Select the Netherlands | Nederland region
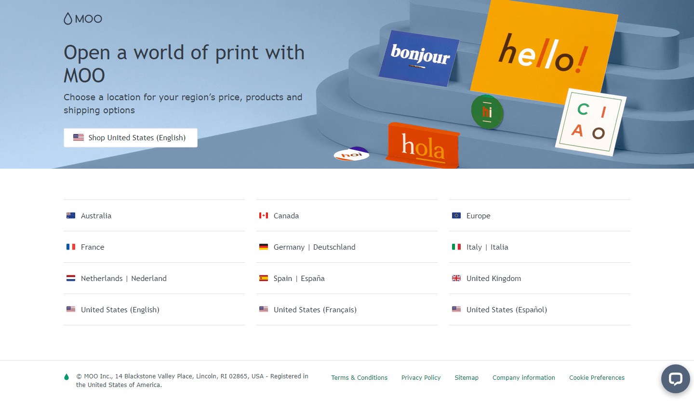This screenshot has width=694, height=401. pyautogui.click(x=123, y=278)
